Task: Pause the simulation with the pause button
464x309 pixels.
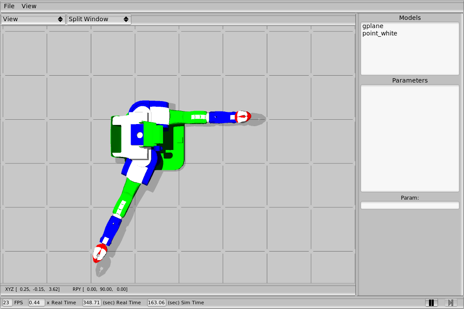Action: (x=431, y=303)
